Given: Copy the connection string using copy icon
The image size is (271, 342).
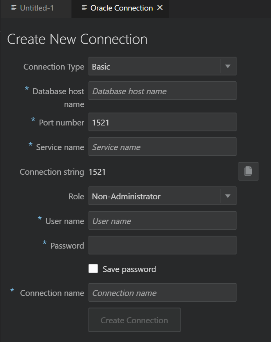Looking at the screenshot, I should pos(248,171).
